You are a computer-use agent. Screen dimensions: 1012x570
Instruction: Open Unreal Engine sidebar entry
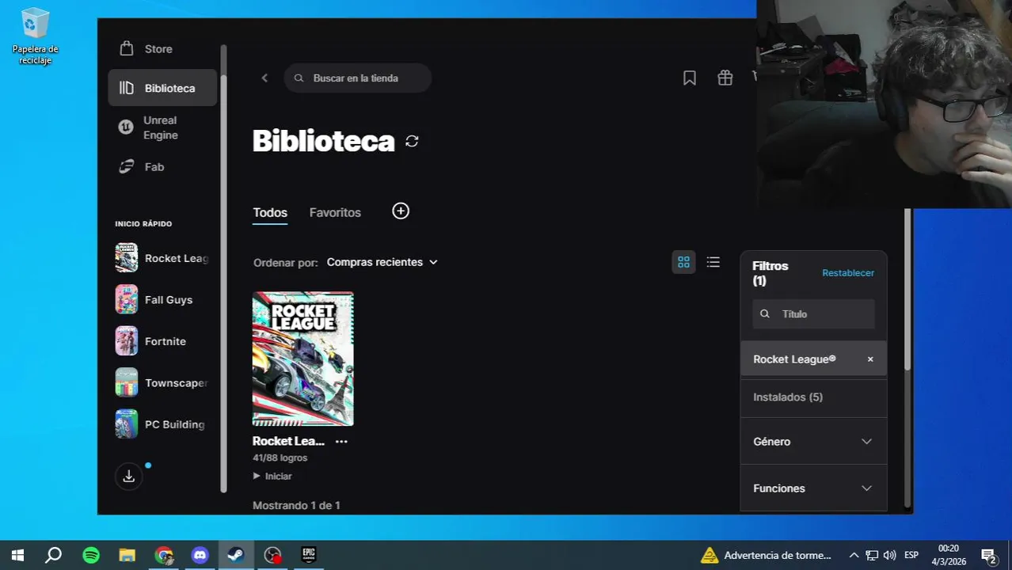(x=162, y=127)
